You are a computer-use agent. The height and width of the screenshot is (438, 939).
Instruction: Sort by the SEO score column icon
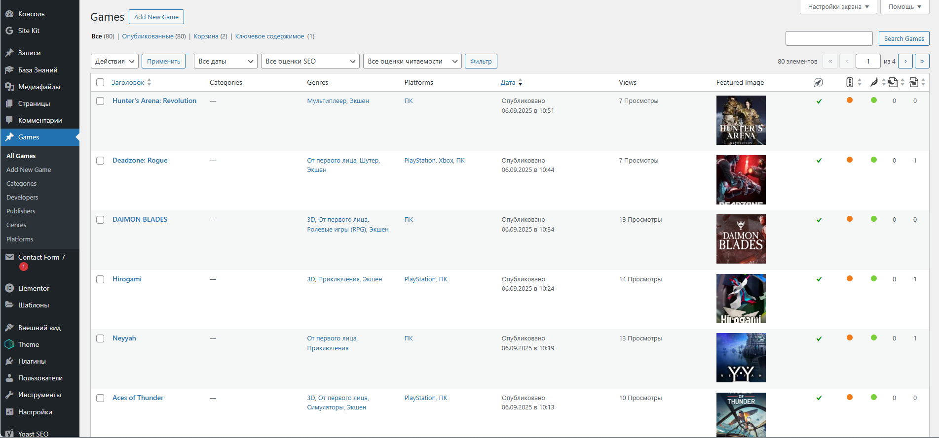click(850, 82)
